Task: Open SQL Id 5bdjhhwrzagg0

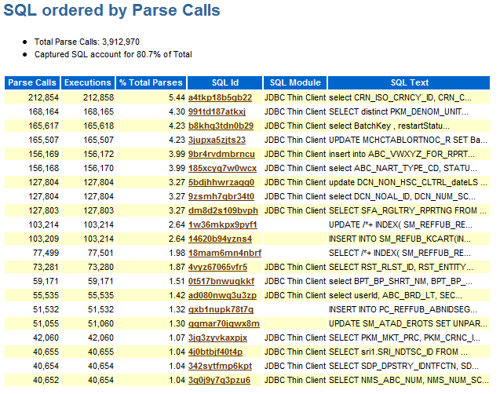Action: coord(221,182)
